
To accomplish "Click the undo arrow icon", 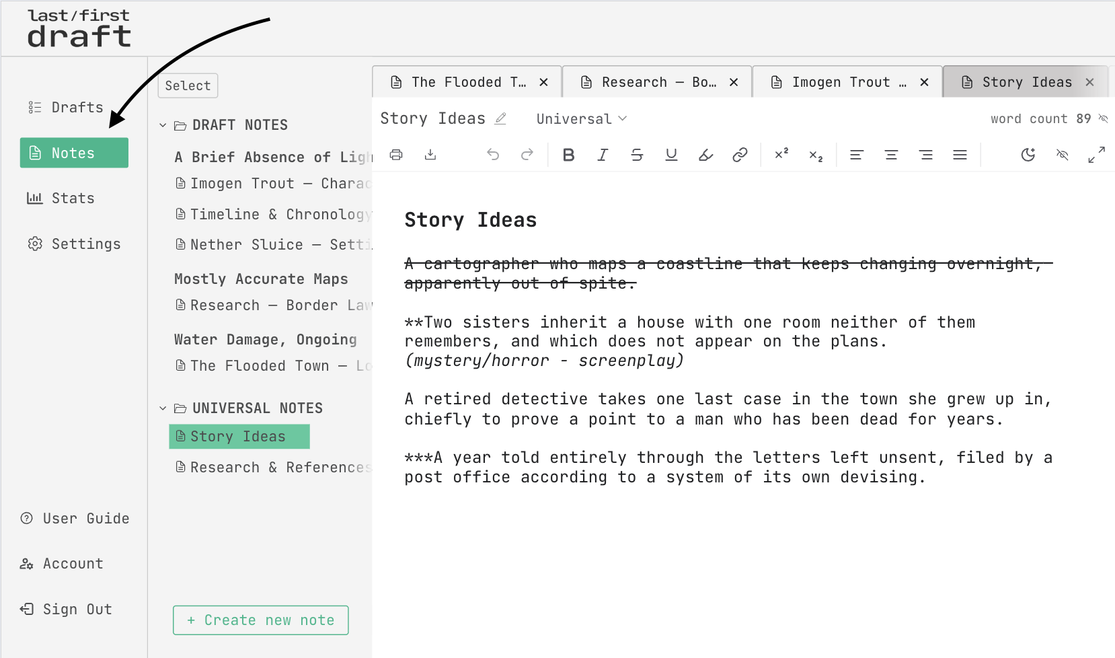I will (x=493, y=155).
